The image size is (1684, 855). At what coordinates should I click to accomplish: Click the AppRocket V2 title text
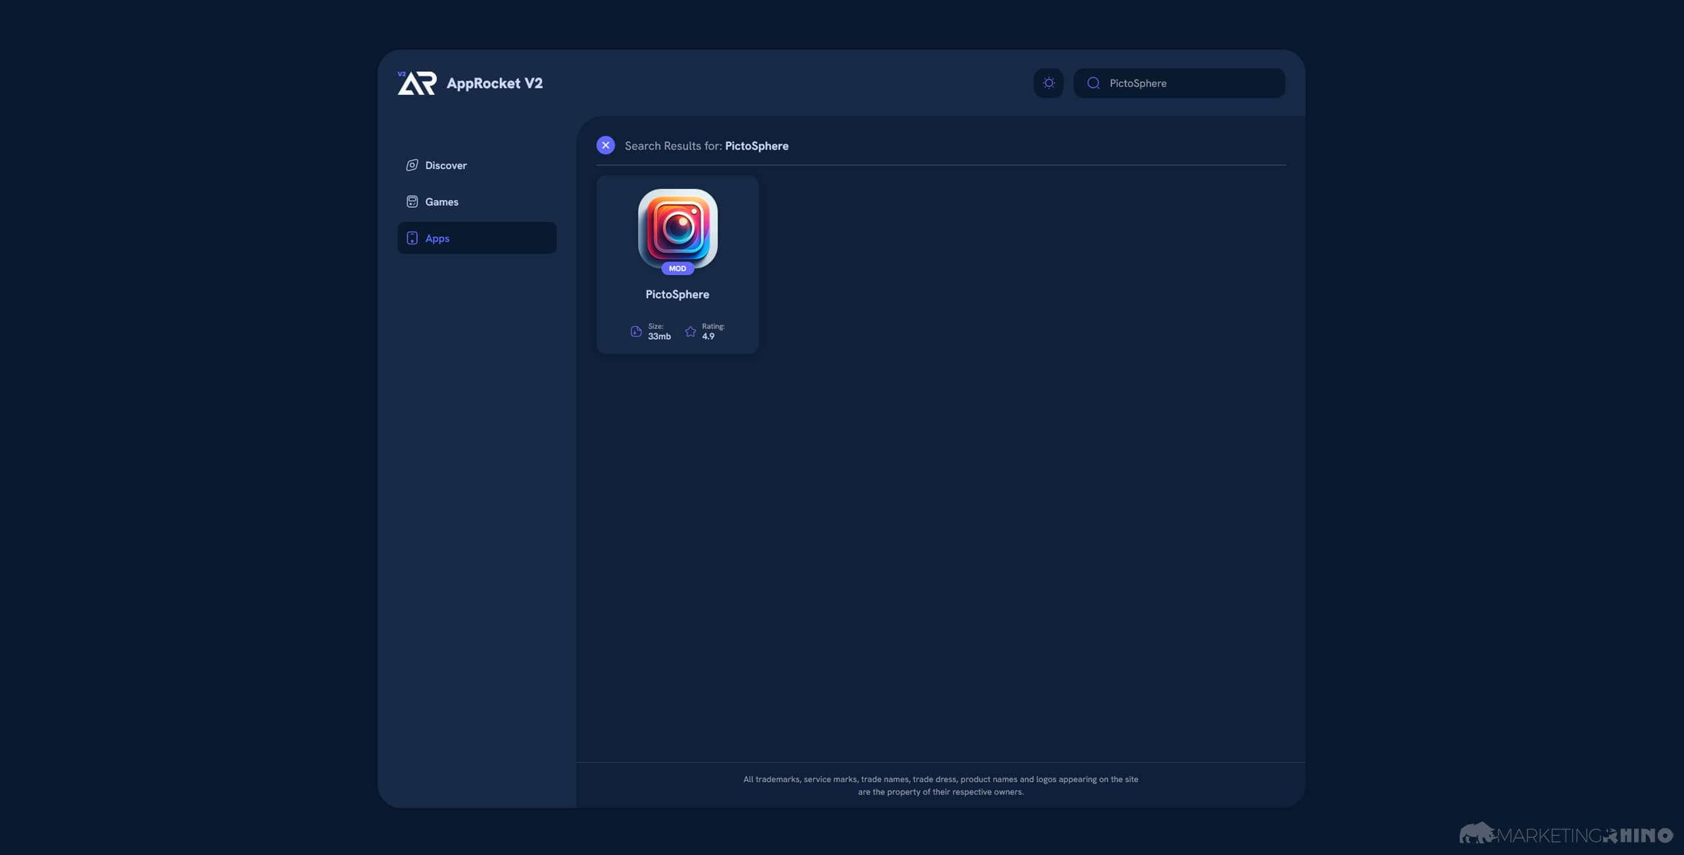point(494,83)
